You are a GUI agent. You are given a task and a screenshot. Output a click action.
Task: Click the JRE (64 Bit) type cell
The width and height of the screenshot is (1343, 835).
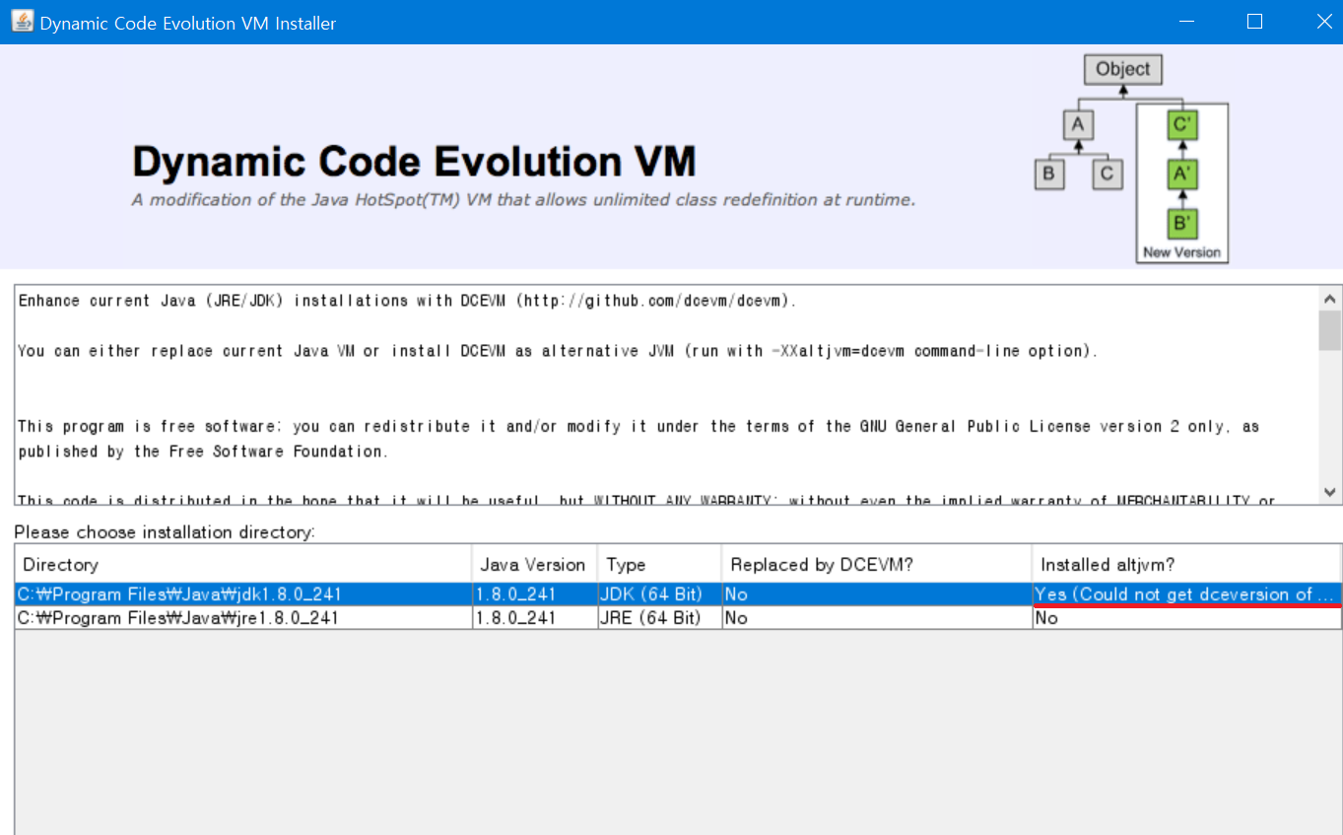pyautogui.click(x=659, y=618)
